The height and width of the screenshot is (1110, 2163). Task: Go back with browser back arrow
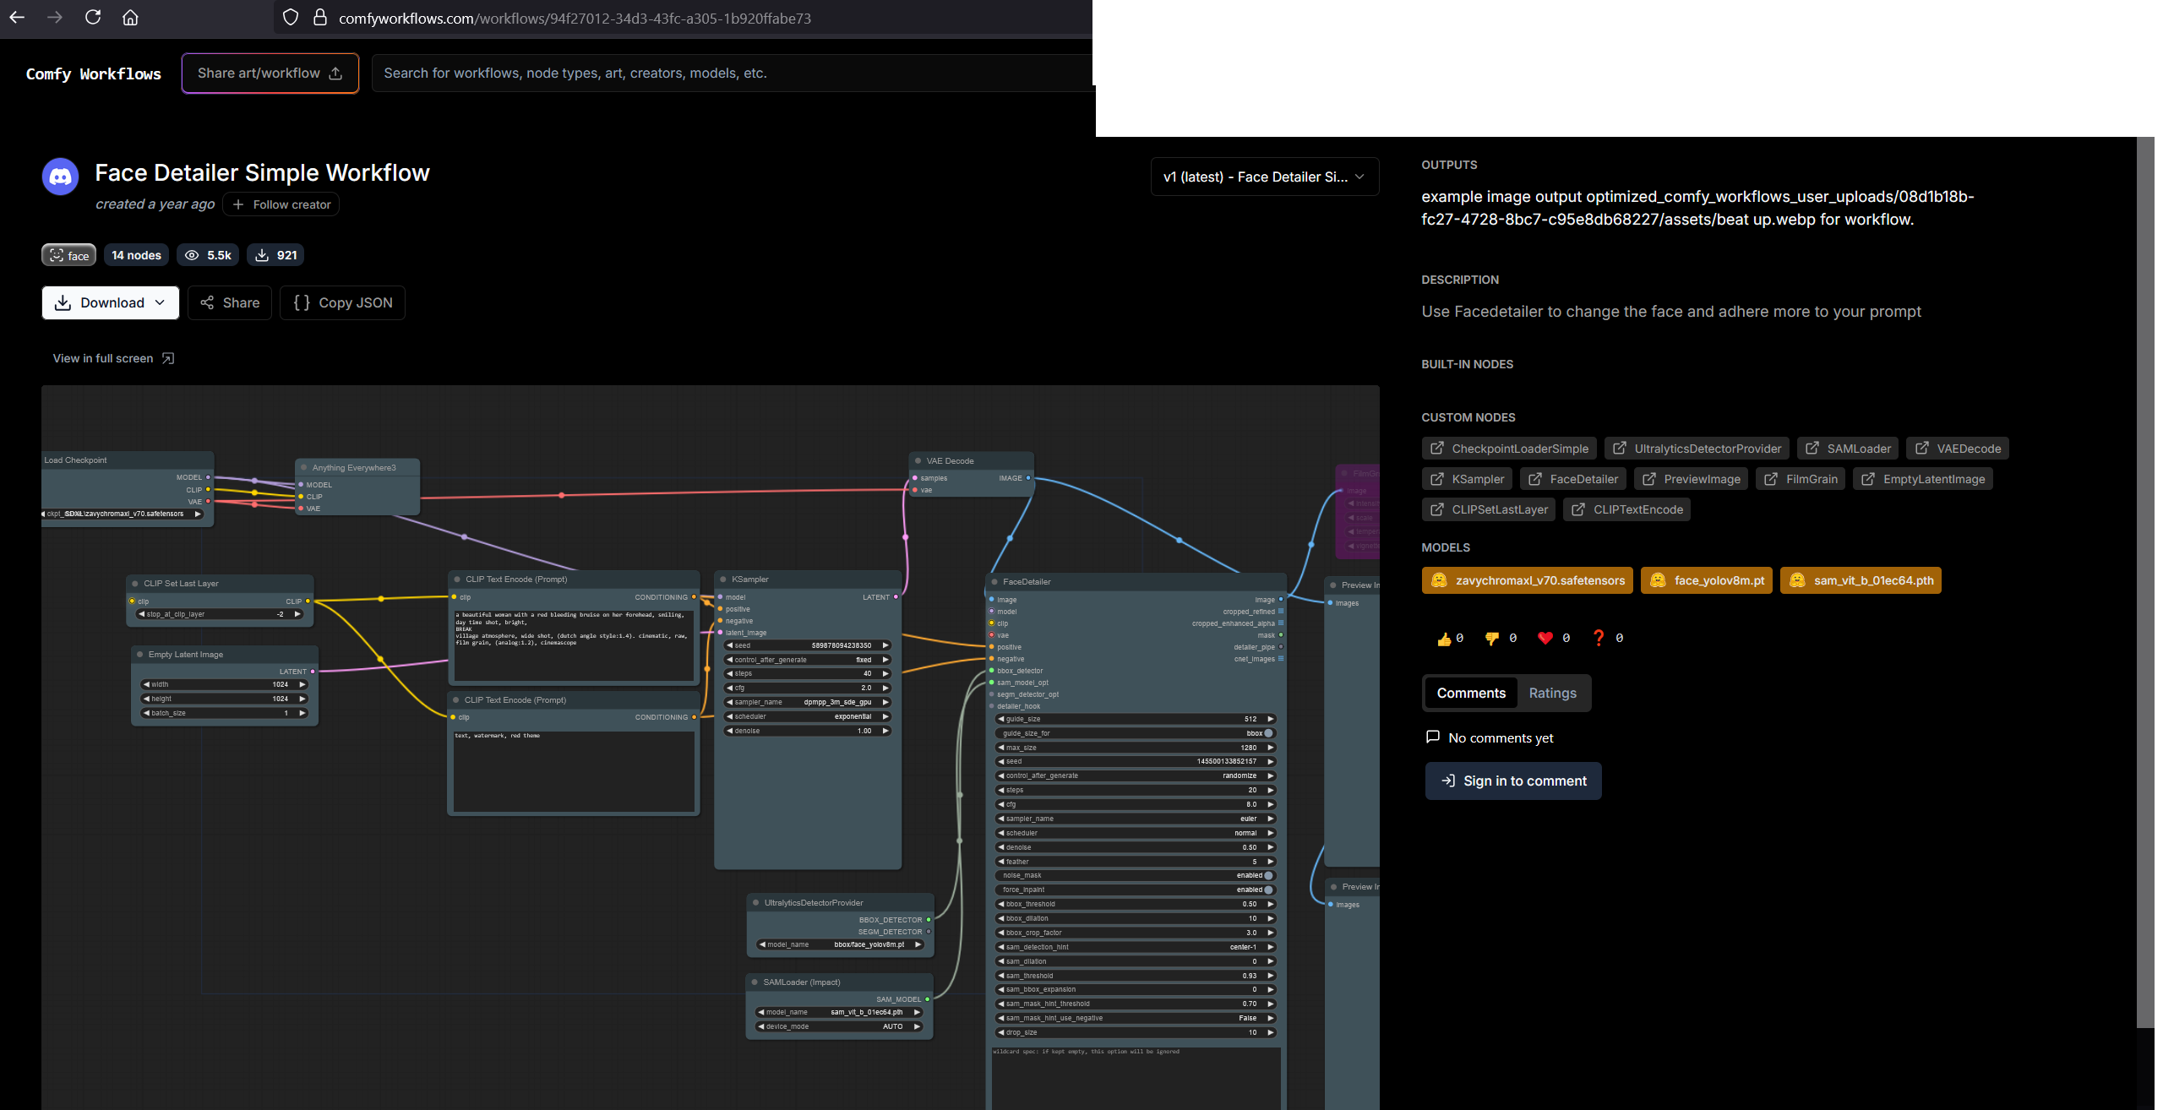pos(17,17)
